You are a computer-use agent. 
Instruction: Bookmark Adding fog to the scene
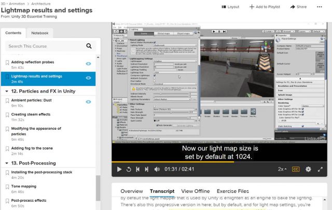click(x=7, y=148)
